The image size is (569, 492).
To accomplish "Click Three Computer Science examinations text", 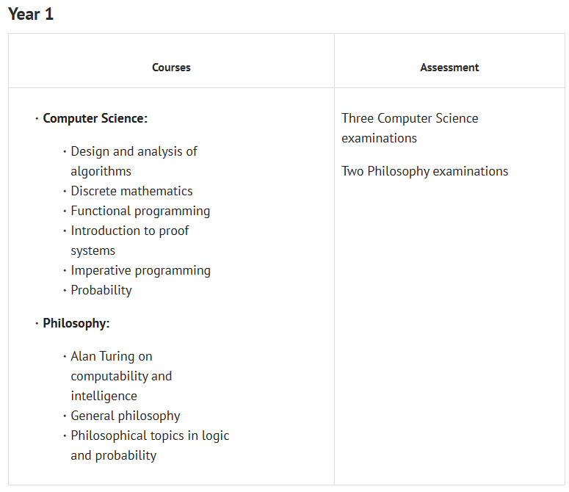I will tap(410, 119).
